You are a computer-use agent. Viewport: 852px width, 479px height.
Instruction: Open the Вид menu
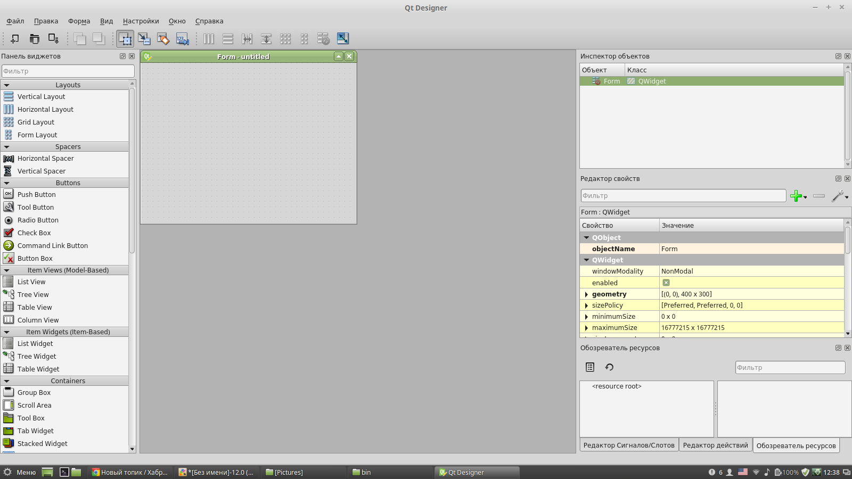coord(106,21)
